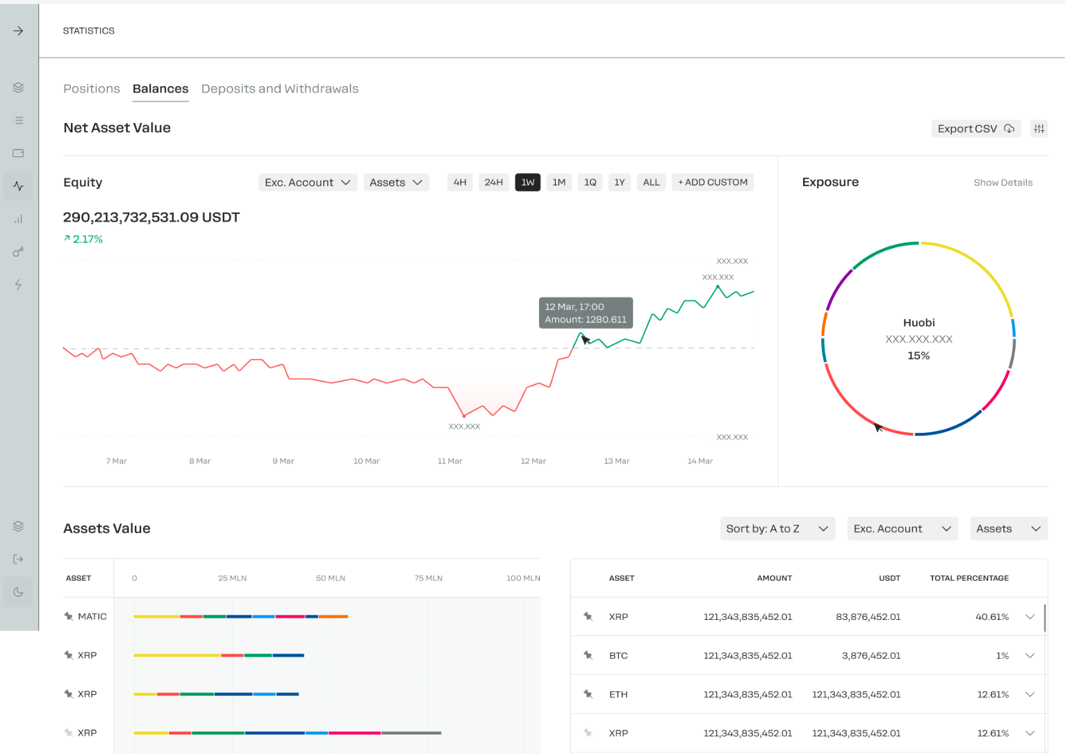1065x754 pixels.
Task: Open the API key sidebar icon
Action: [19, 252]
